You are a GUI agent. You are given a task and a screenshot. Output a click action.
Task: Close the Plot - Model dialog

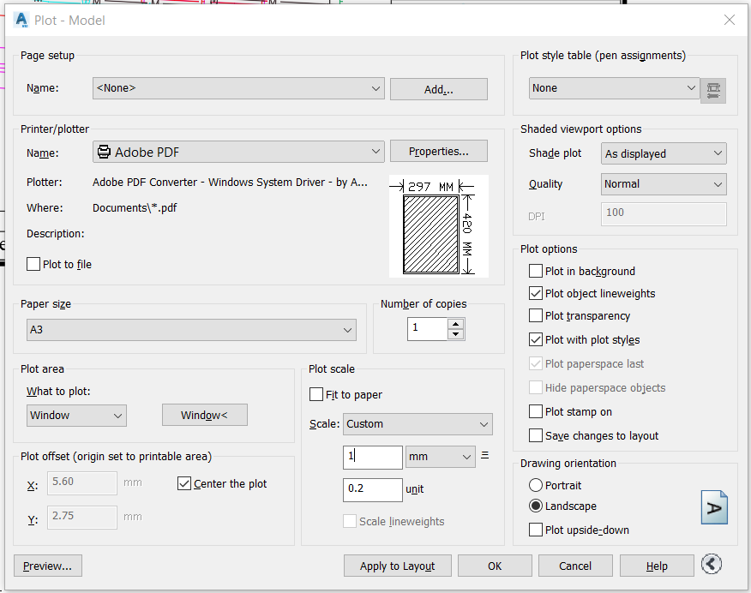[x=730, y=20]
